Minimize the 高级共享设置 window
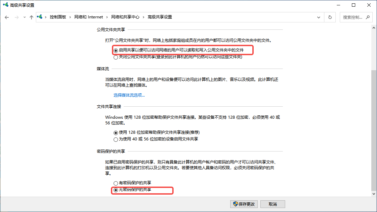 [x=338, y=5]
